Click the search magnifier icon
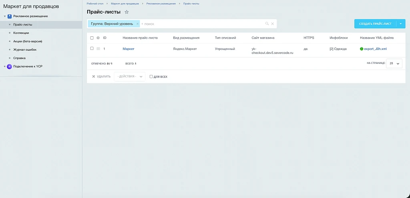 (x=267, y=24)
